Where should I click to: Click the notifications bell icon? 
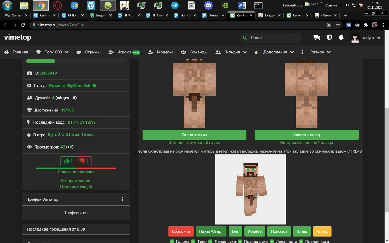coord(341,37)
